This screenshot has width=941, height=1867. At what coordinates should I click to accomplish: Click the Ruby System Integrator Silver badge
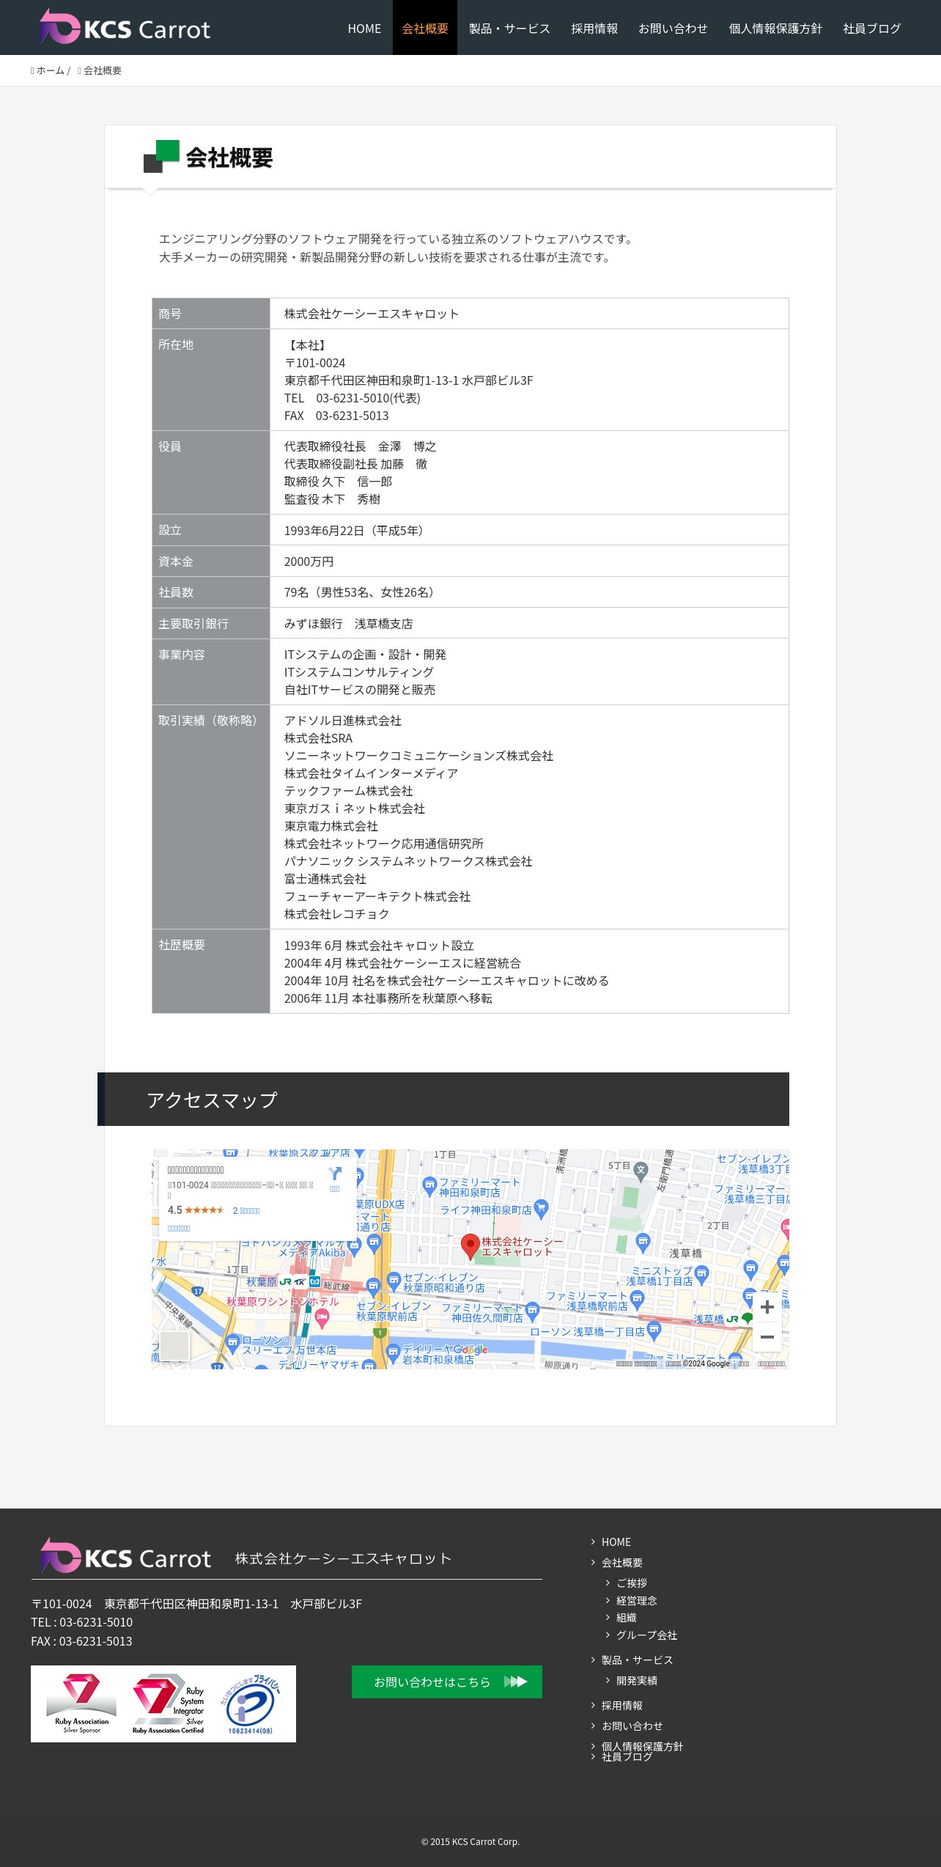[169, 1704]
